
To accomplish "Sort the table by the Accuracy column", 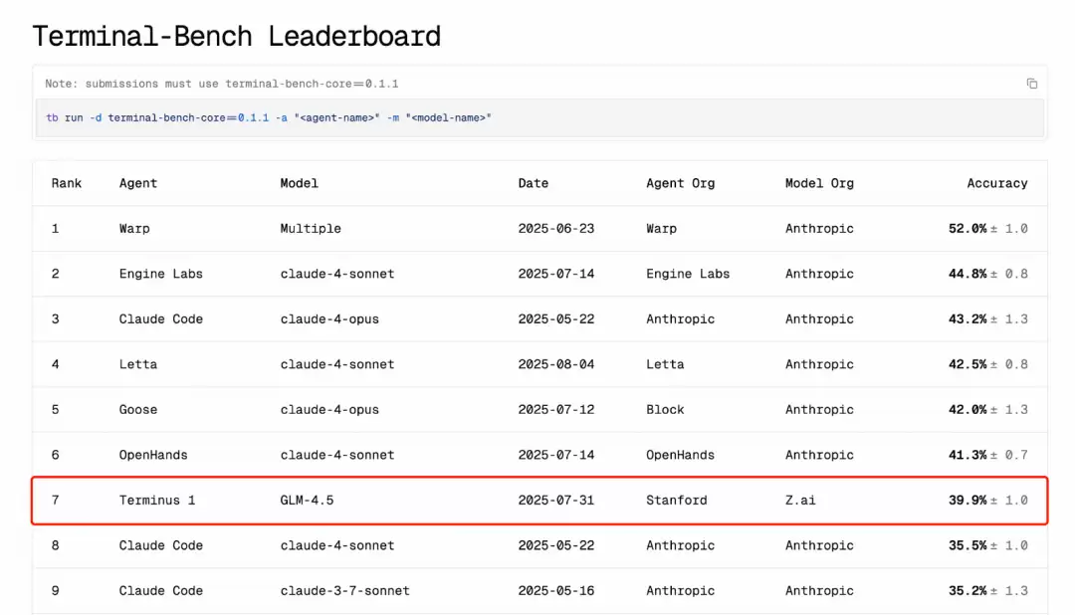I will (997, 183).
